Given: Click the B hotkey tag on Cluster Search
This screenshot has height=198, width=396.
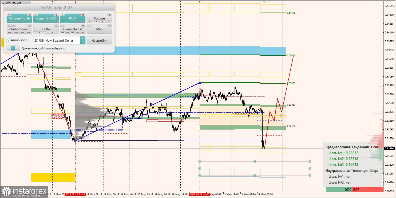Looking at the screenshot, I should tap(10, 26).
